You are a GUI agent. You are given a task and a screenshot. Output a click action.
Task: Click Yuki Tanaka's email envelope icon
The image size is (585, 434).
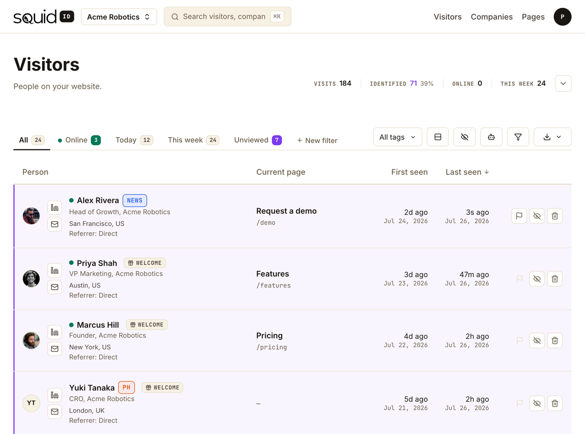pyautogui.click(x=55, y=411)
